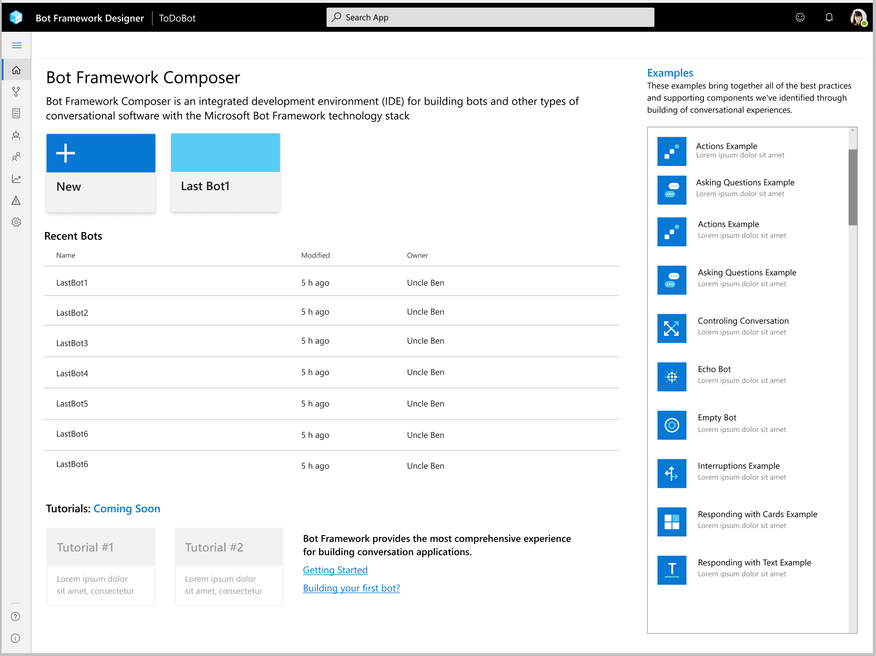Open LastBot3 in Recent Bots
Screen dimensions: 876x656
tap(72, 343)
